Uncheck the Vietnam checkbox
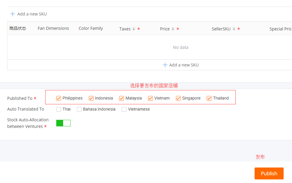 150,98
